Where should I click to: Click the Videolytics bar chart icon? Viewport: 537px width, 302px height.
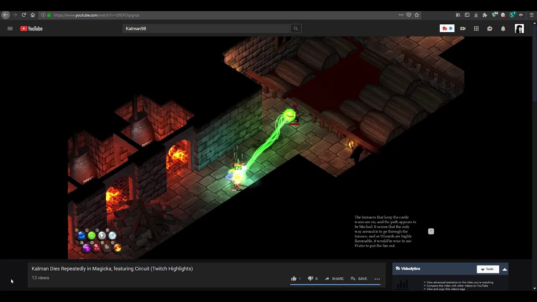402,285
